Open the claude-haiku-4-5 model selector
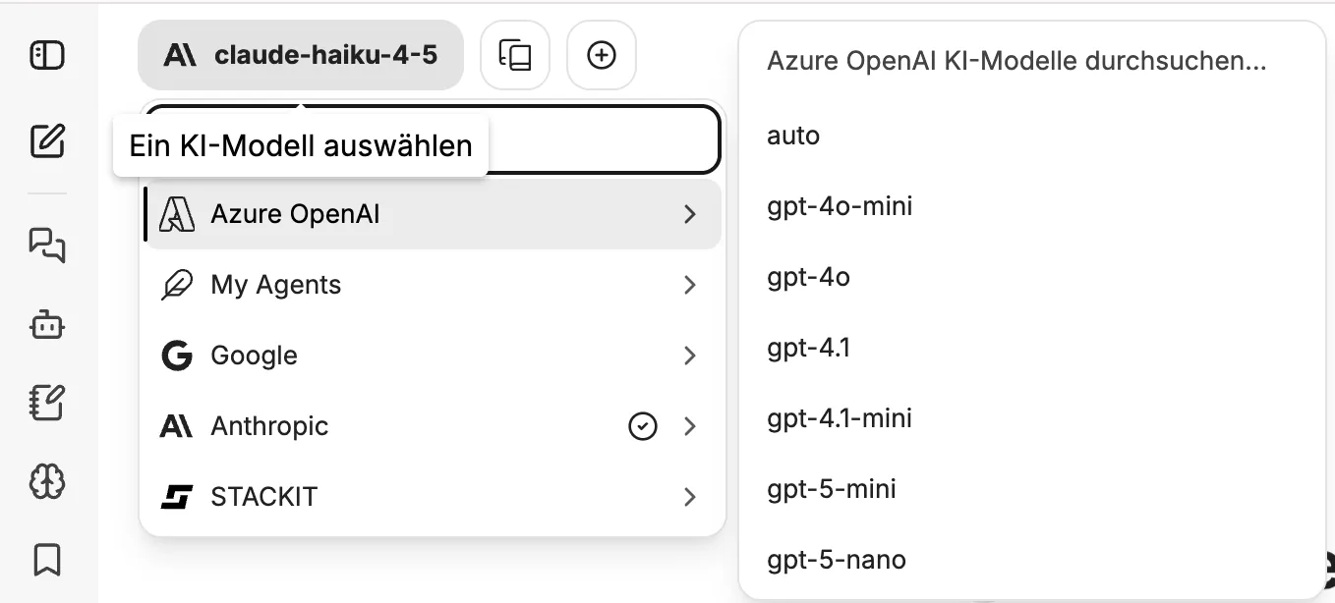 (301, 55)
